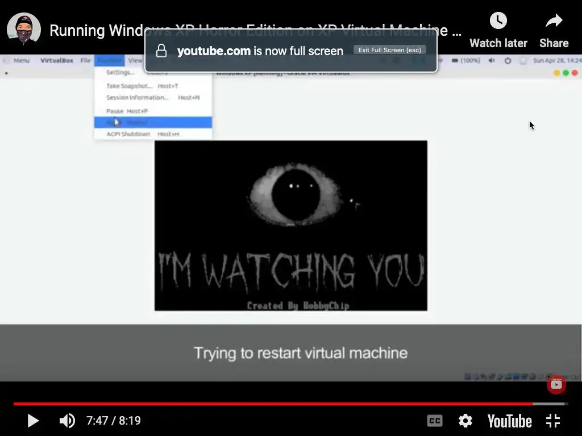
Task: Toggle closed captions CC button
Action: click(x=435, y=421)
